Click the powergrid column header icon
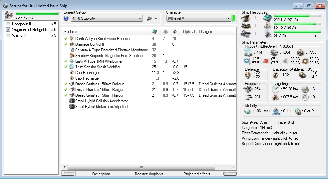The height and width of the screenshot is (179, 328). (x=165, y=32)
